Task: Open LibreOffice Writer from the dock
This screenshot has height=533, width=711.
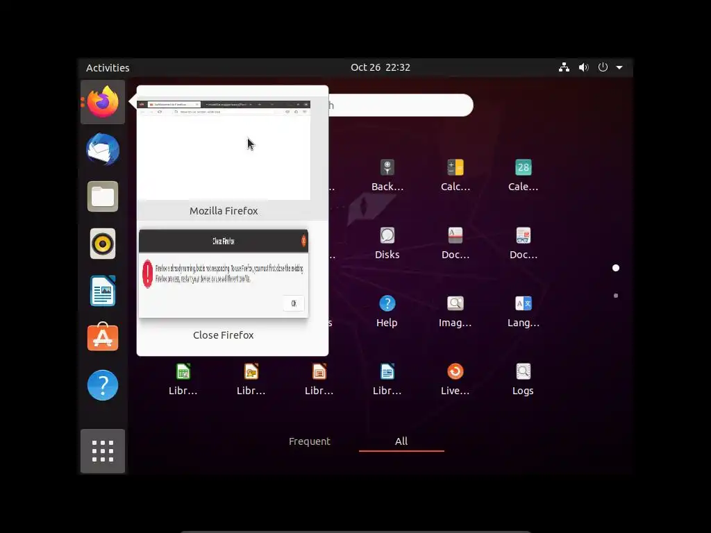Action: 103,291
